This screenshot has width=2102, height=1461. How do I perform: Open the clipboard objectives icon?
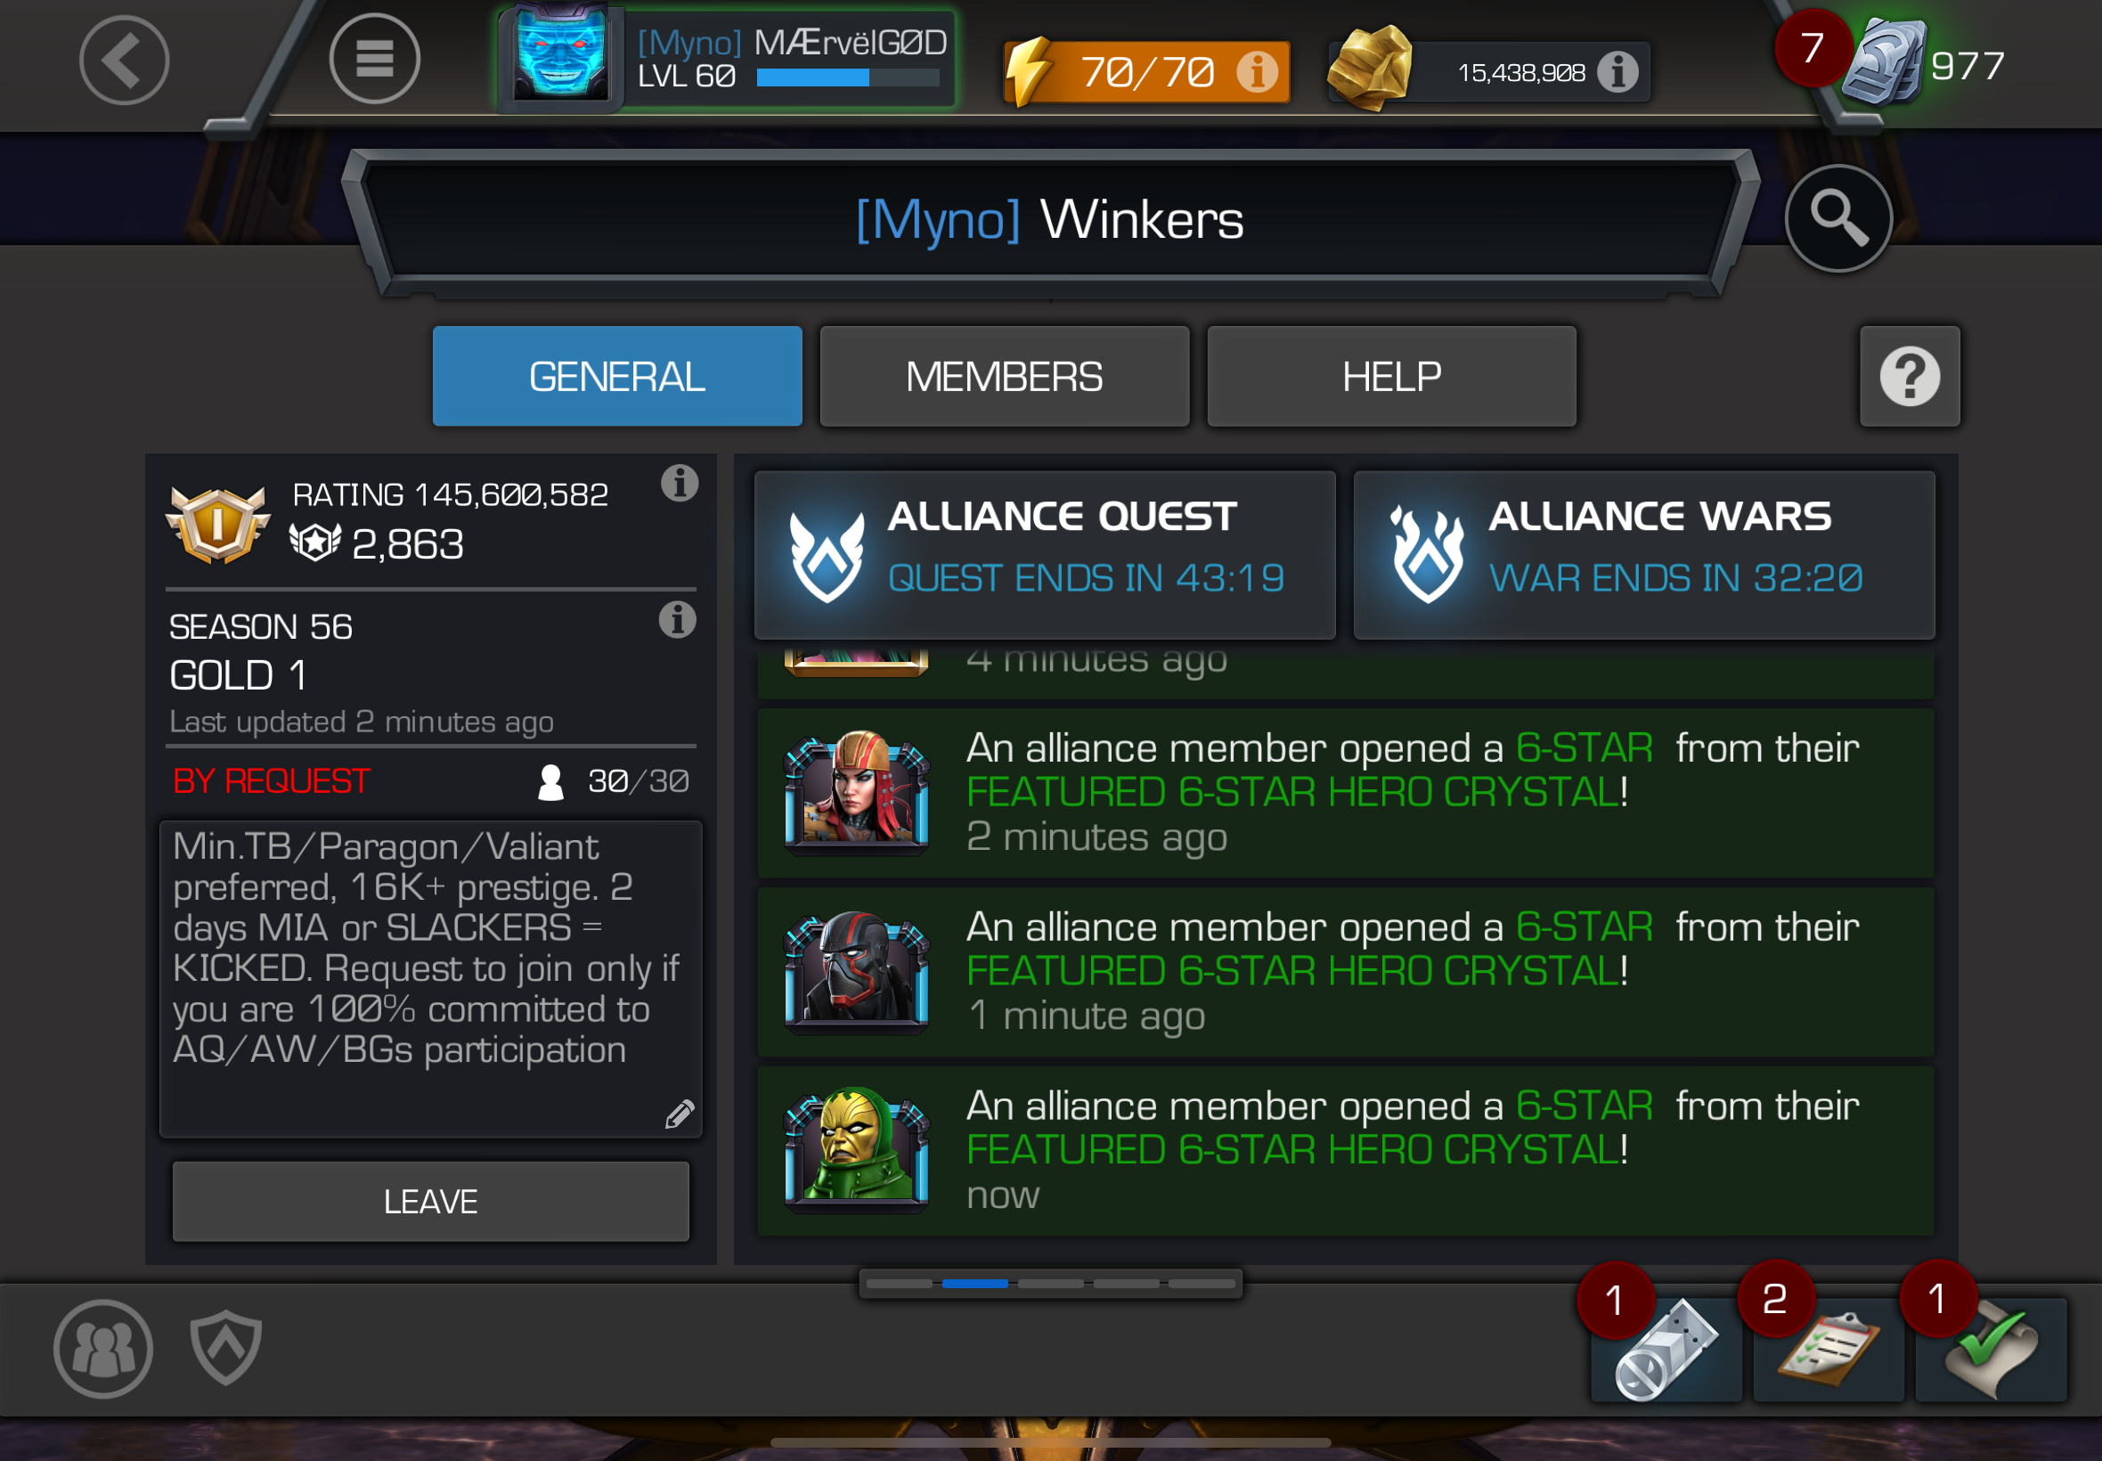(1829, 1350)
